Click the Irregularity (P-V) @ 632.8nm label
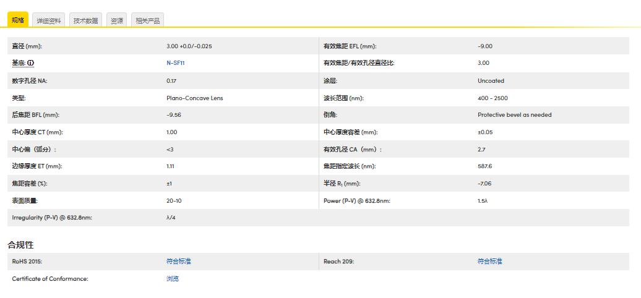 point(52,218)
